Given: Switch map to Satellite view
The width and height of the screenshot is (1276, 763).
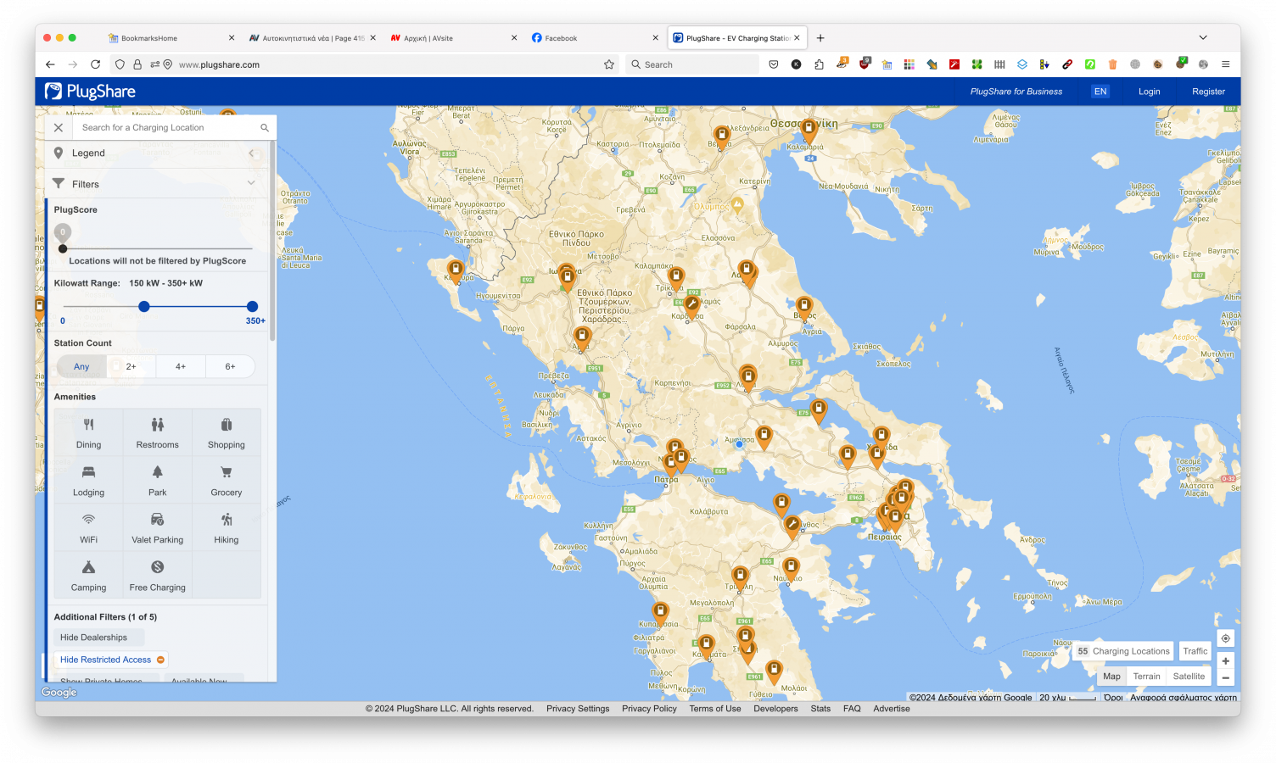Looking at the screenshot, I should tap(1189, 677).
